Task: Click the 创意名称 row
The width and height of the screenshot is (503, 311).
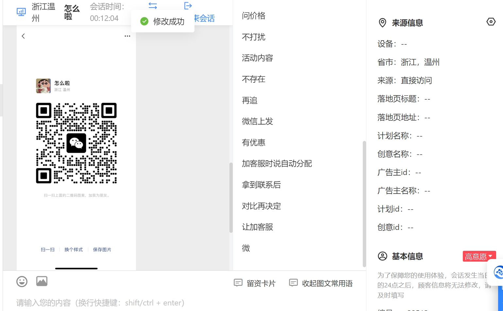Action: (400, 154)
